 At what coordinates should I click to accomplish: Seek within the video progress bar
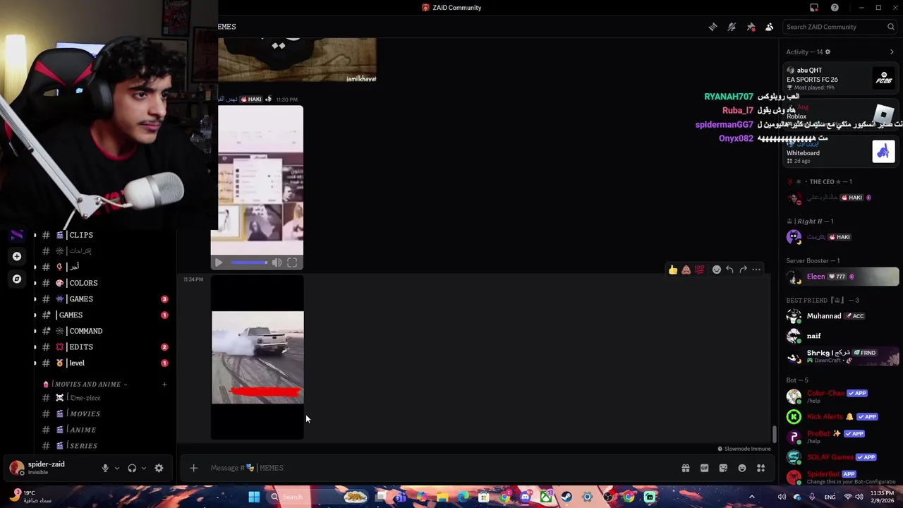248,262
